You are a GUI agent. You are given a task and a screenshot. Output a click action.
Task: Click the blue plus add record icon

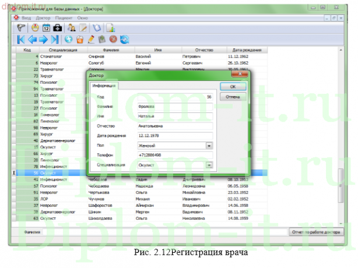click(x=68, y=40)
